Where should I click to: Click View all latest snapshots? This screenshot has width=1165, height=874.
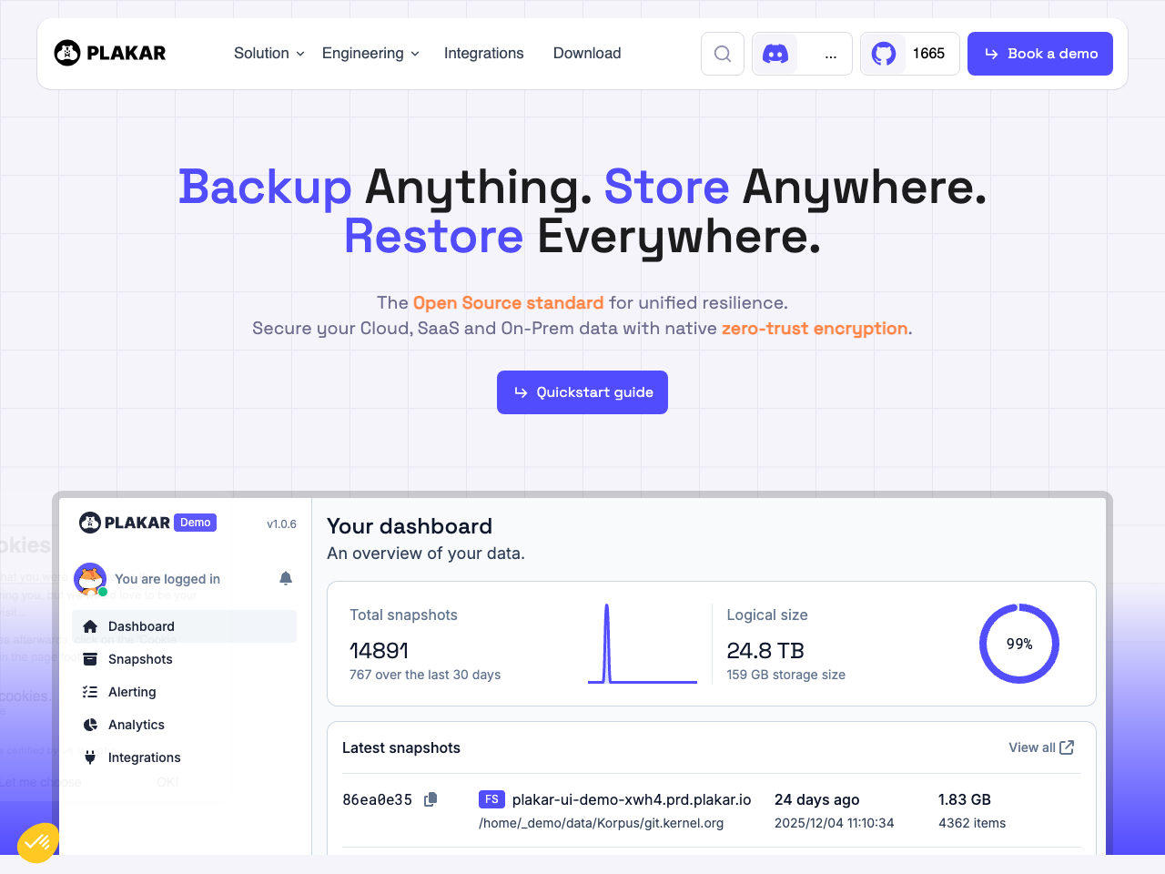(1040, 747)
